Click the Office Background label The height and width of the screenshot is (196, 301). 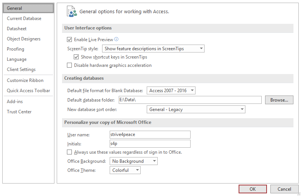point(86,161)
